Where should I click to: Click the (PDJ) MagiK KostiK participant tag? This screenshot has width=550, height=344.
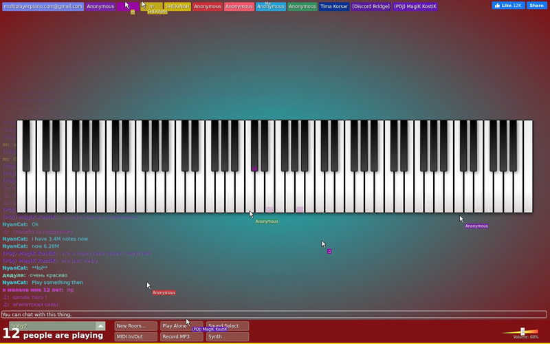coord(415,6)
